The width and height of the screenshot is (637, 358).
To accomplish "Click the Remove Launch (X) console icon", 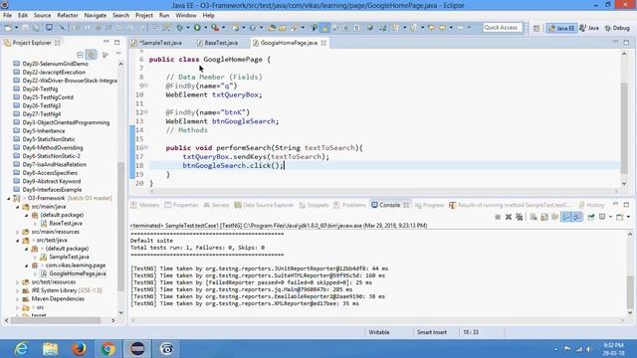I will click(x=509, y=217).
